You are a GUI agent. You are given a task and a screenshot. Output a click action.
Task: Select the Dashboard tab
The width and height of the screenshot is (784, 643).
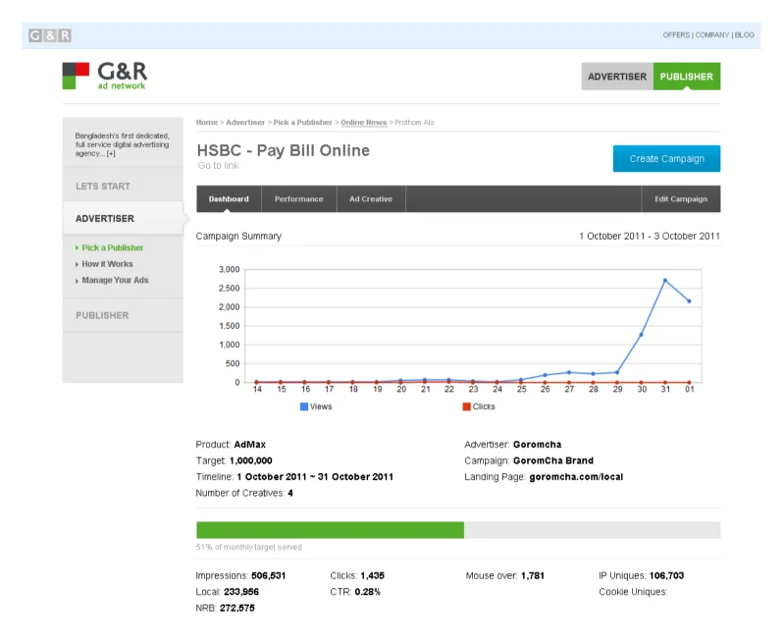[x=229, y=199]
